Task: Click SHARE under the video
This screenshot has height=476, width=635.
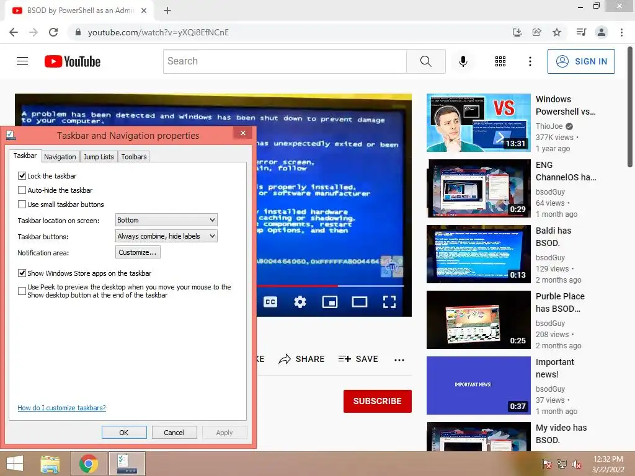Action: [x=302, y=359]
